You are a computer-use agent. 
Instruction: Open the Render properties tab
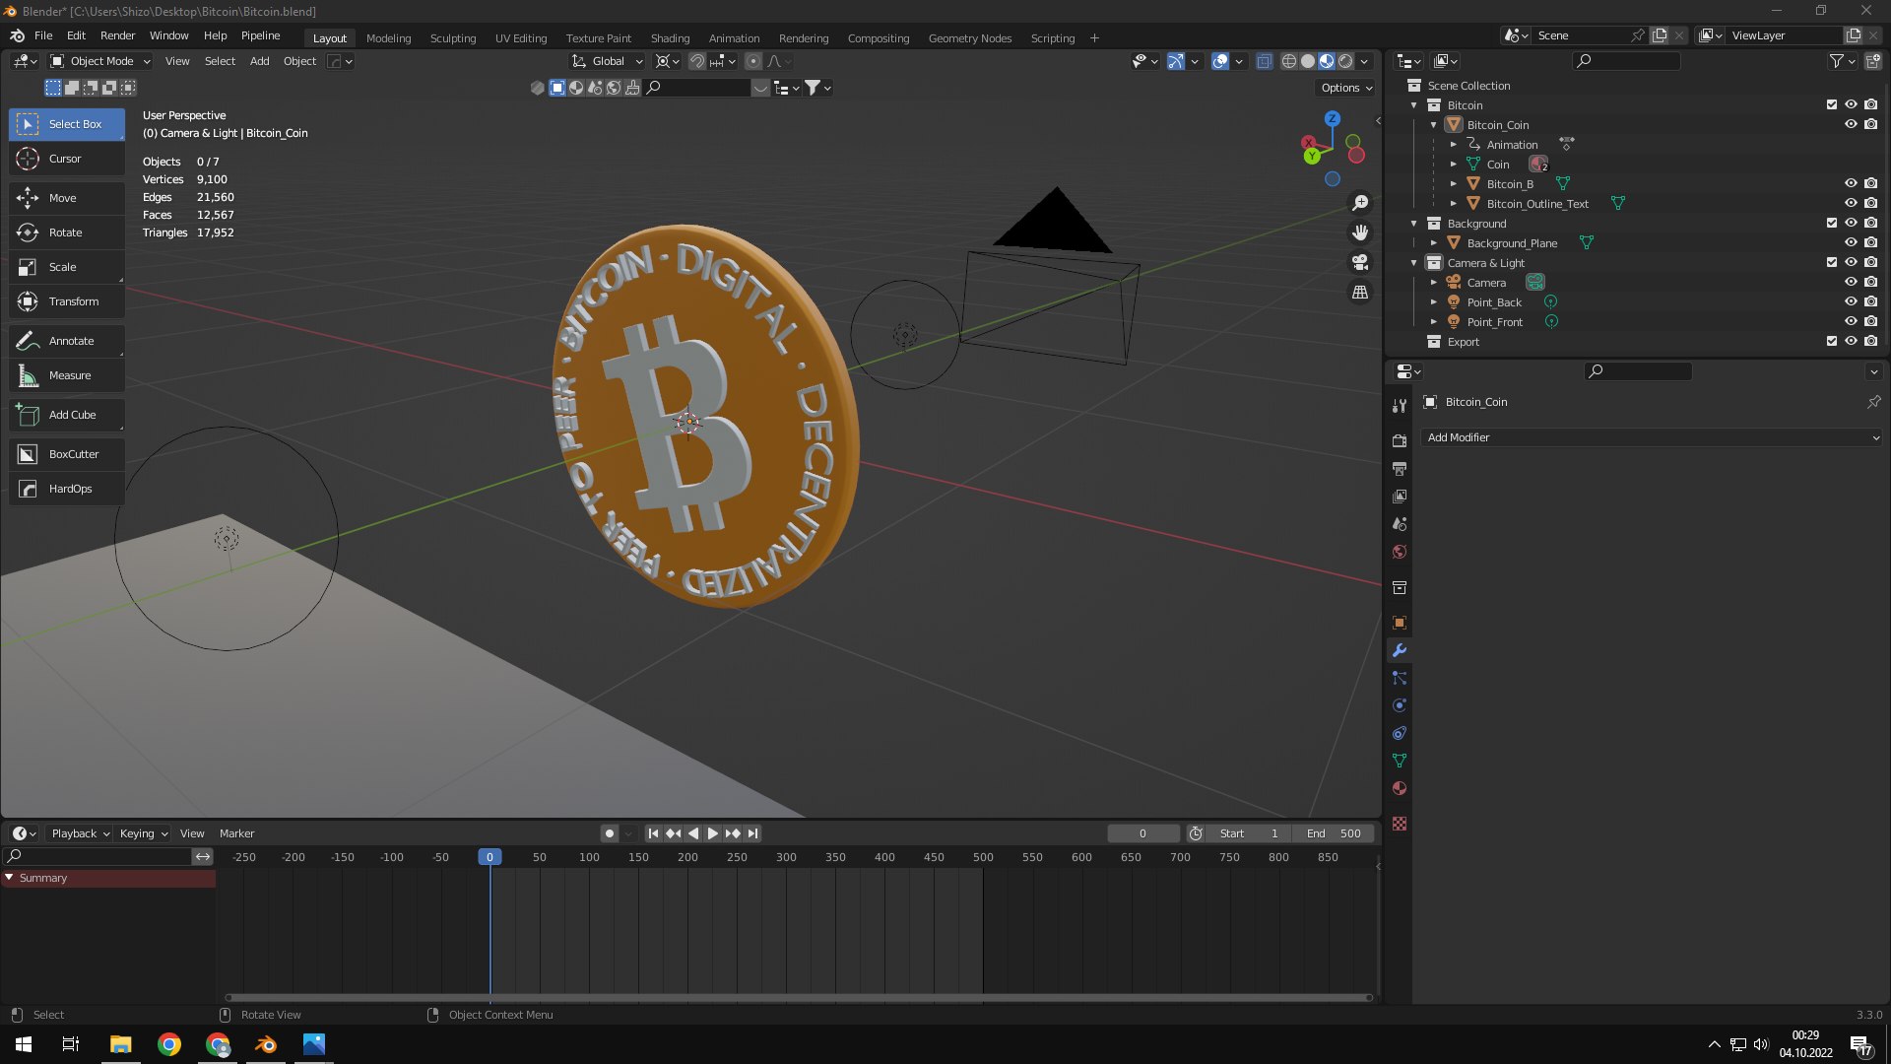tap(1400, 440)
